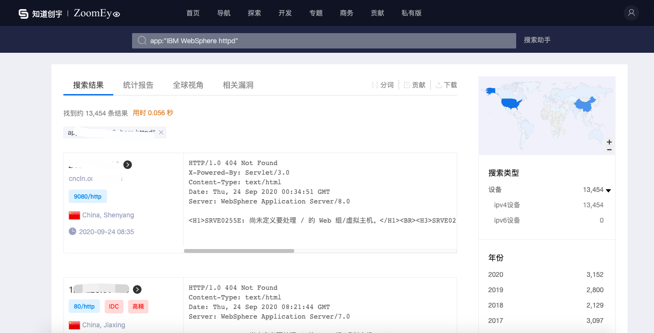This screenshot has width=654, height=333.
Task: Zoom out on the world map
Action: [x=609, y=150]
